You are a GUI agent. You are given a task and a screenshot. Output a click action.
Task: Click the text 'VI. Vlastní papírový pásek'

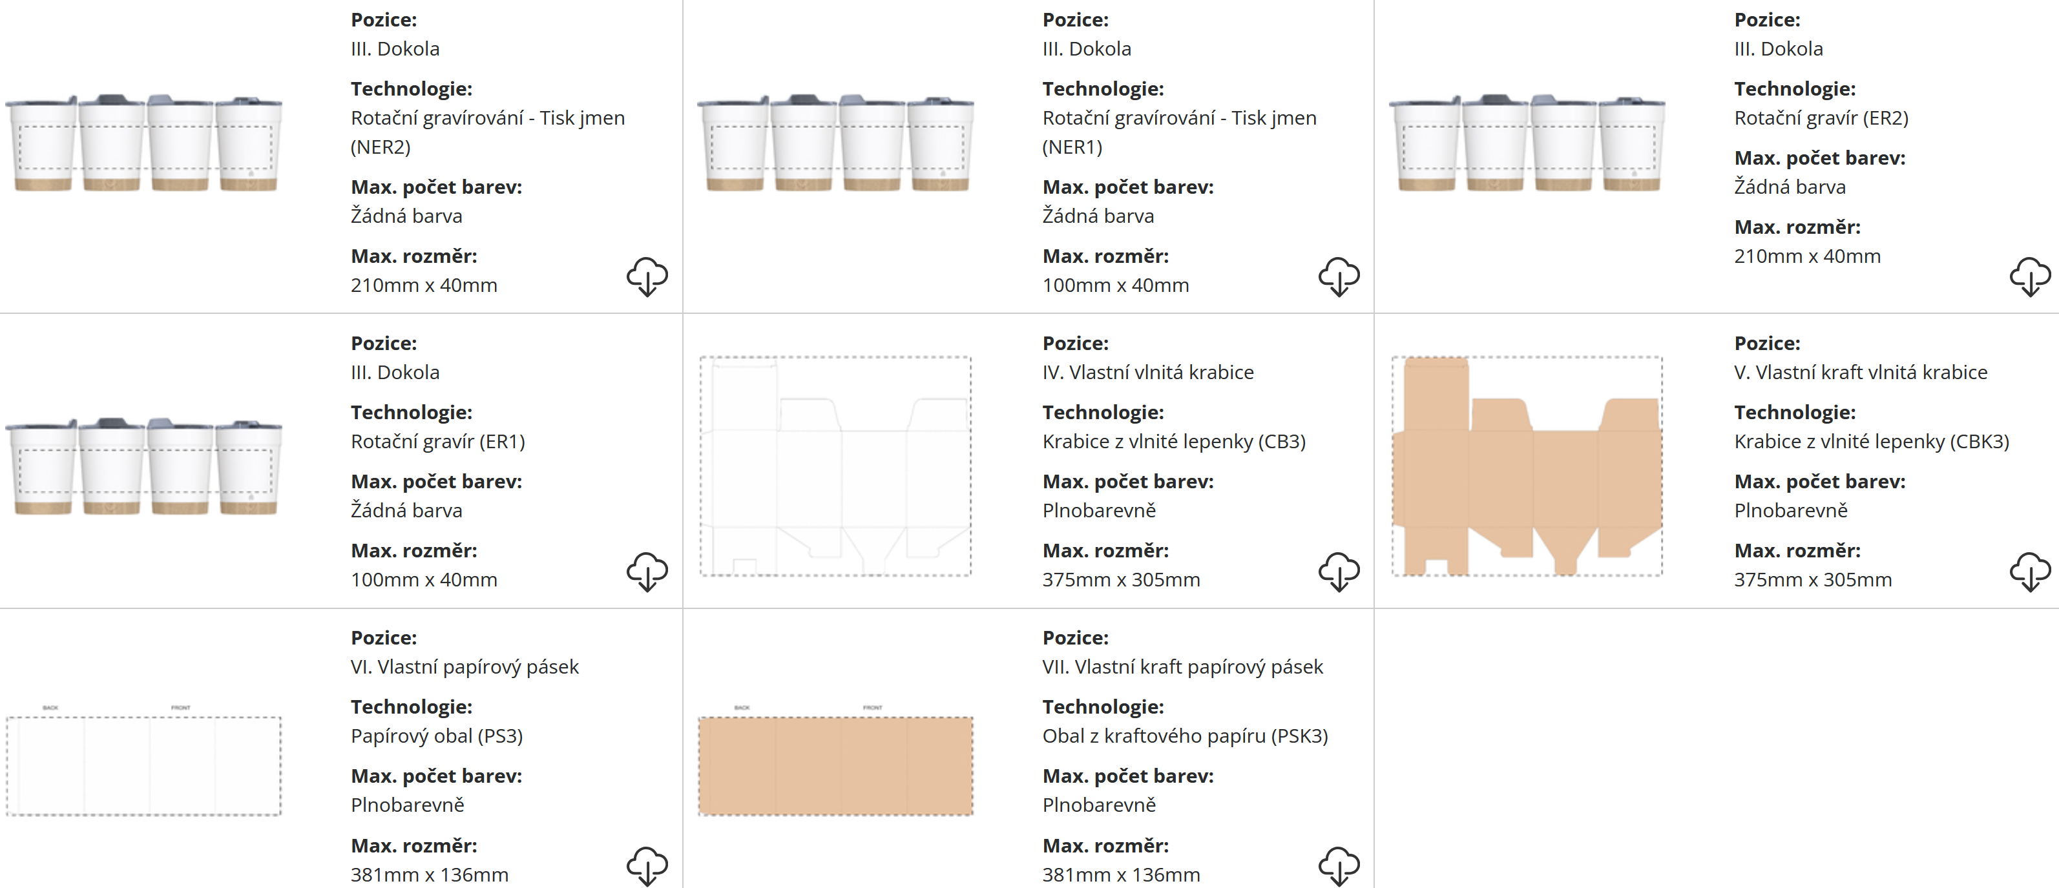(x=465, y=666)
